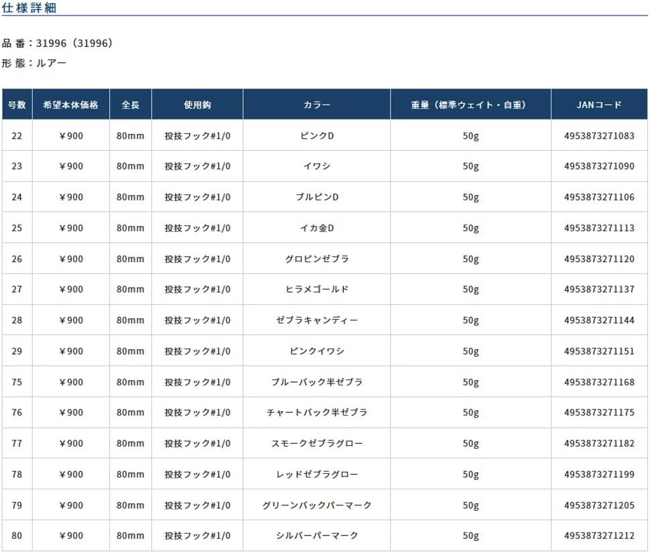Screen dimensions: 650x553
Task: Click color cell スモークゼブラグロー
Action: [317, 443]
